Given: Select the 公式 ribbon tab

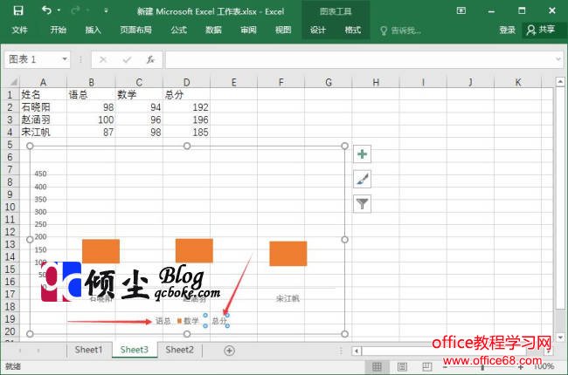Looking at the screenshot, I should (x=178, y=30).
